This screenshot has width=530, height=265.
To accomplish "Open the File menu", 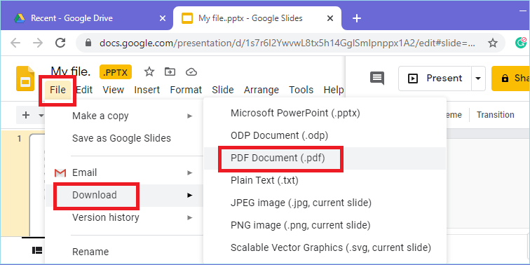I will (x=57, y=90).
